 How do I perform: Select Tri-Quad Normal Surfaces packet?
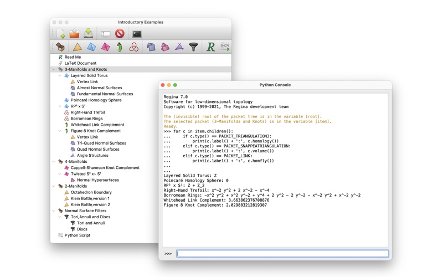(101, 143)
